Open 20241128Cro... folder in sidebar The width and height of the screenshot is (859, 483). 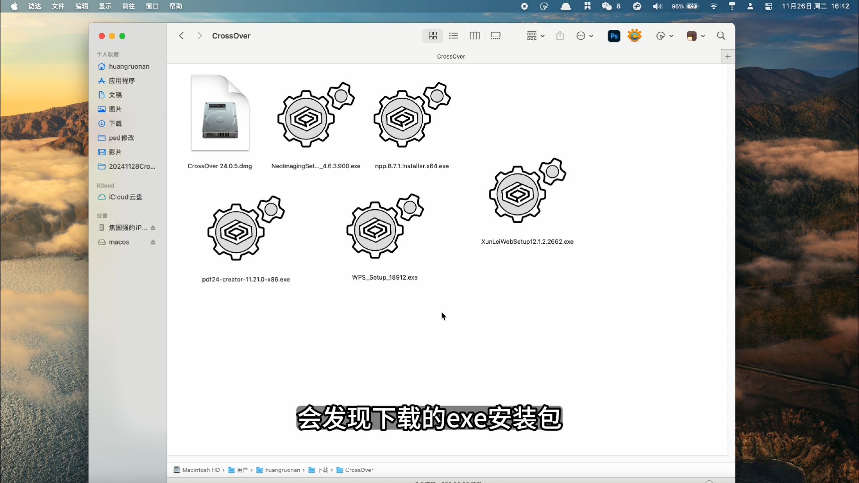pyautogui.click(x=127, y=166)
